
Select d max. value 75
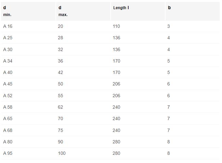tap(60, 130)
